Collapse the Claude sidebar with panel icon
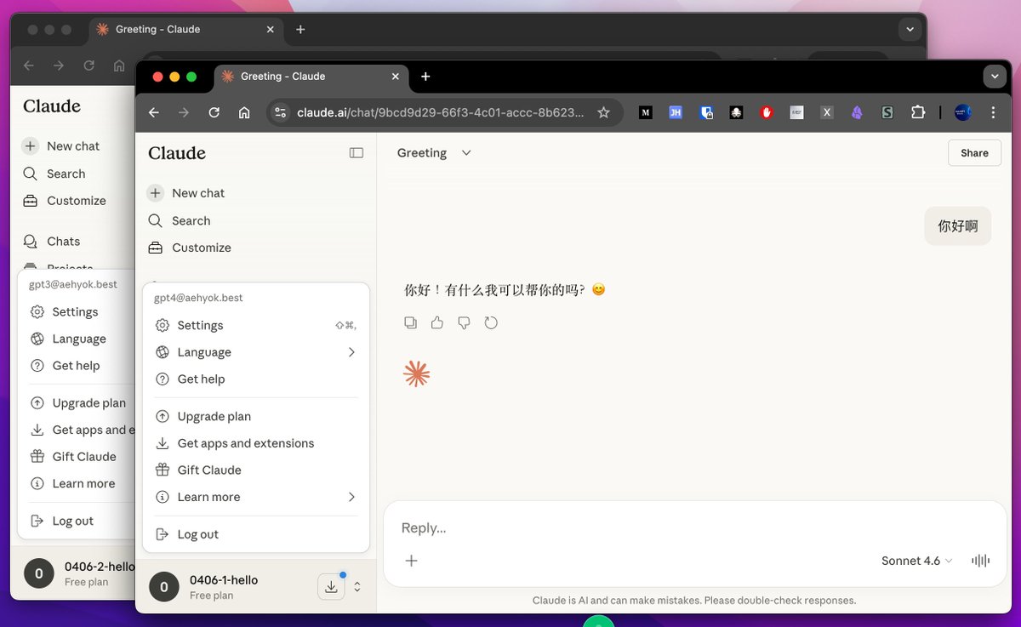 click(x=356, y=153)
